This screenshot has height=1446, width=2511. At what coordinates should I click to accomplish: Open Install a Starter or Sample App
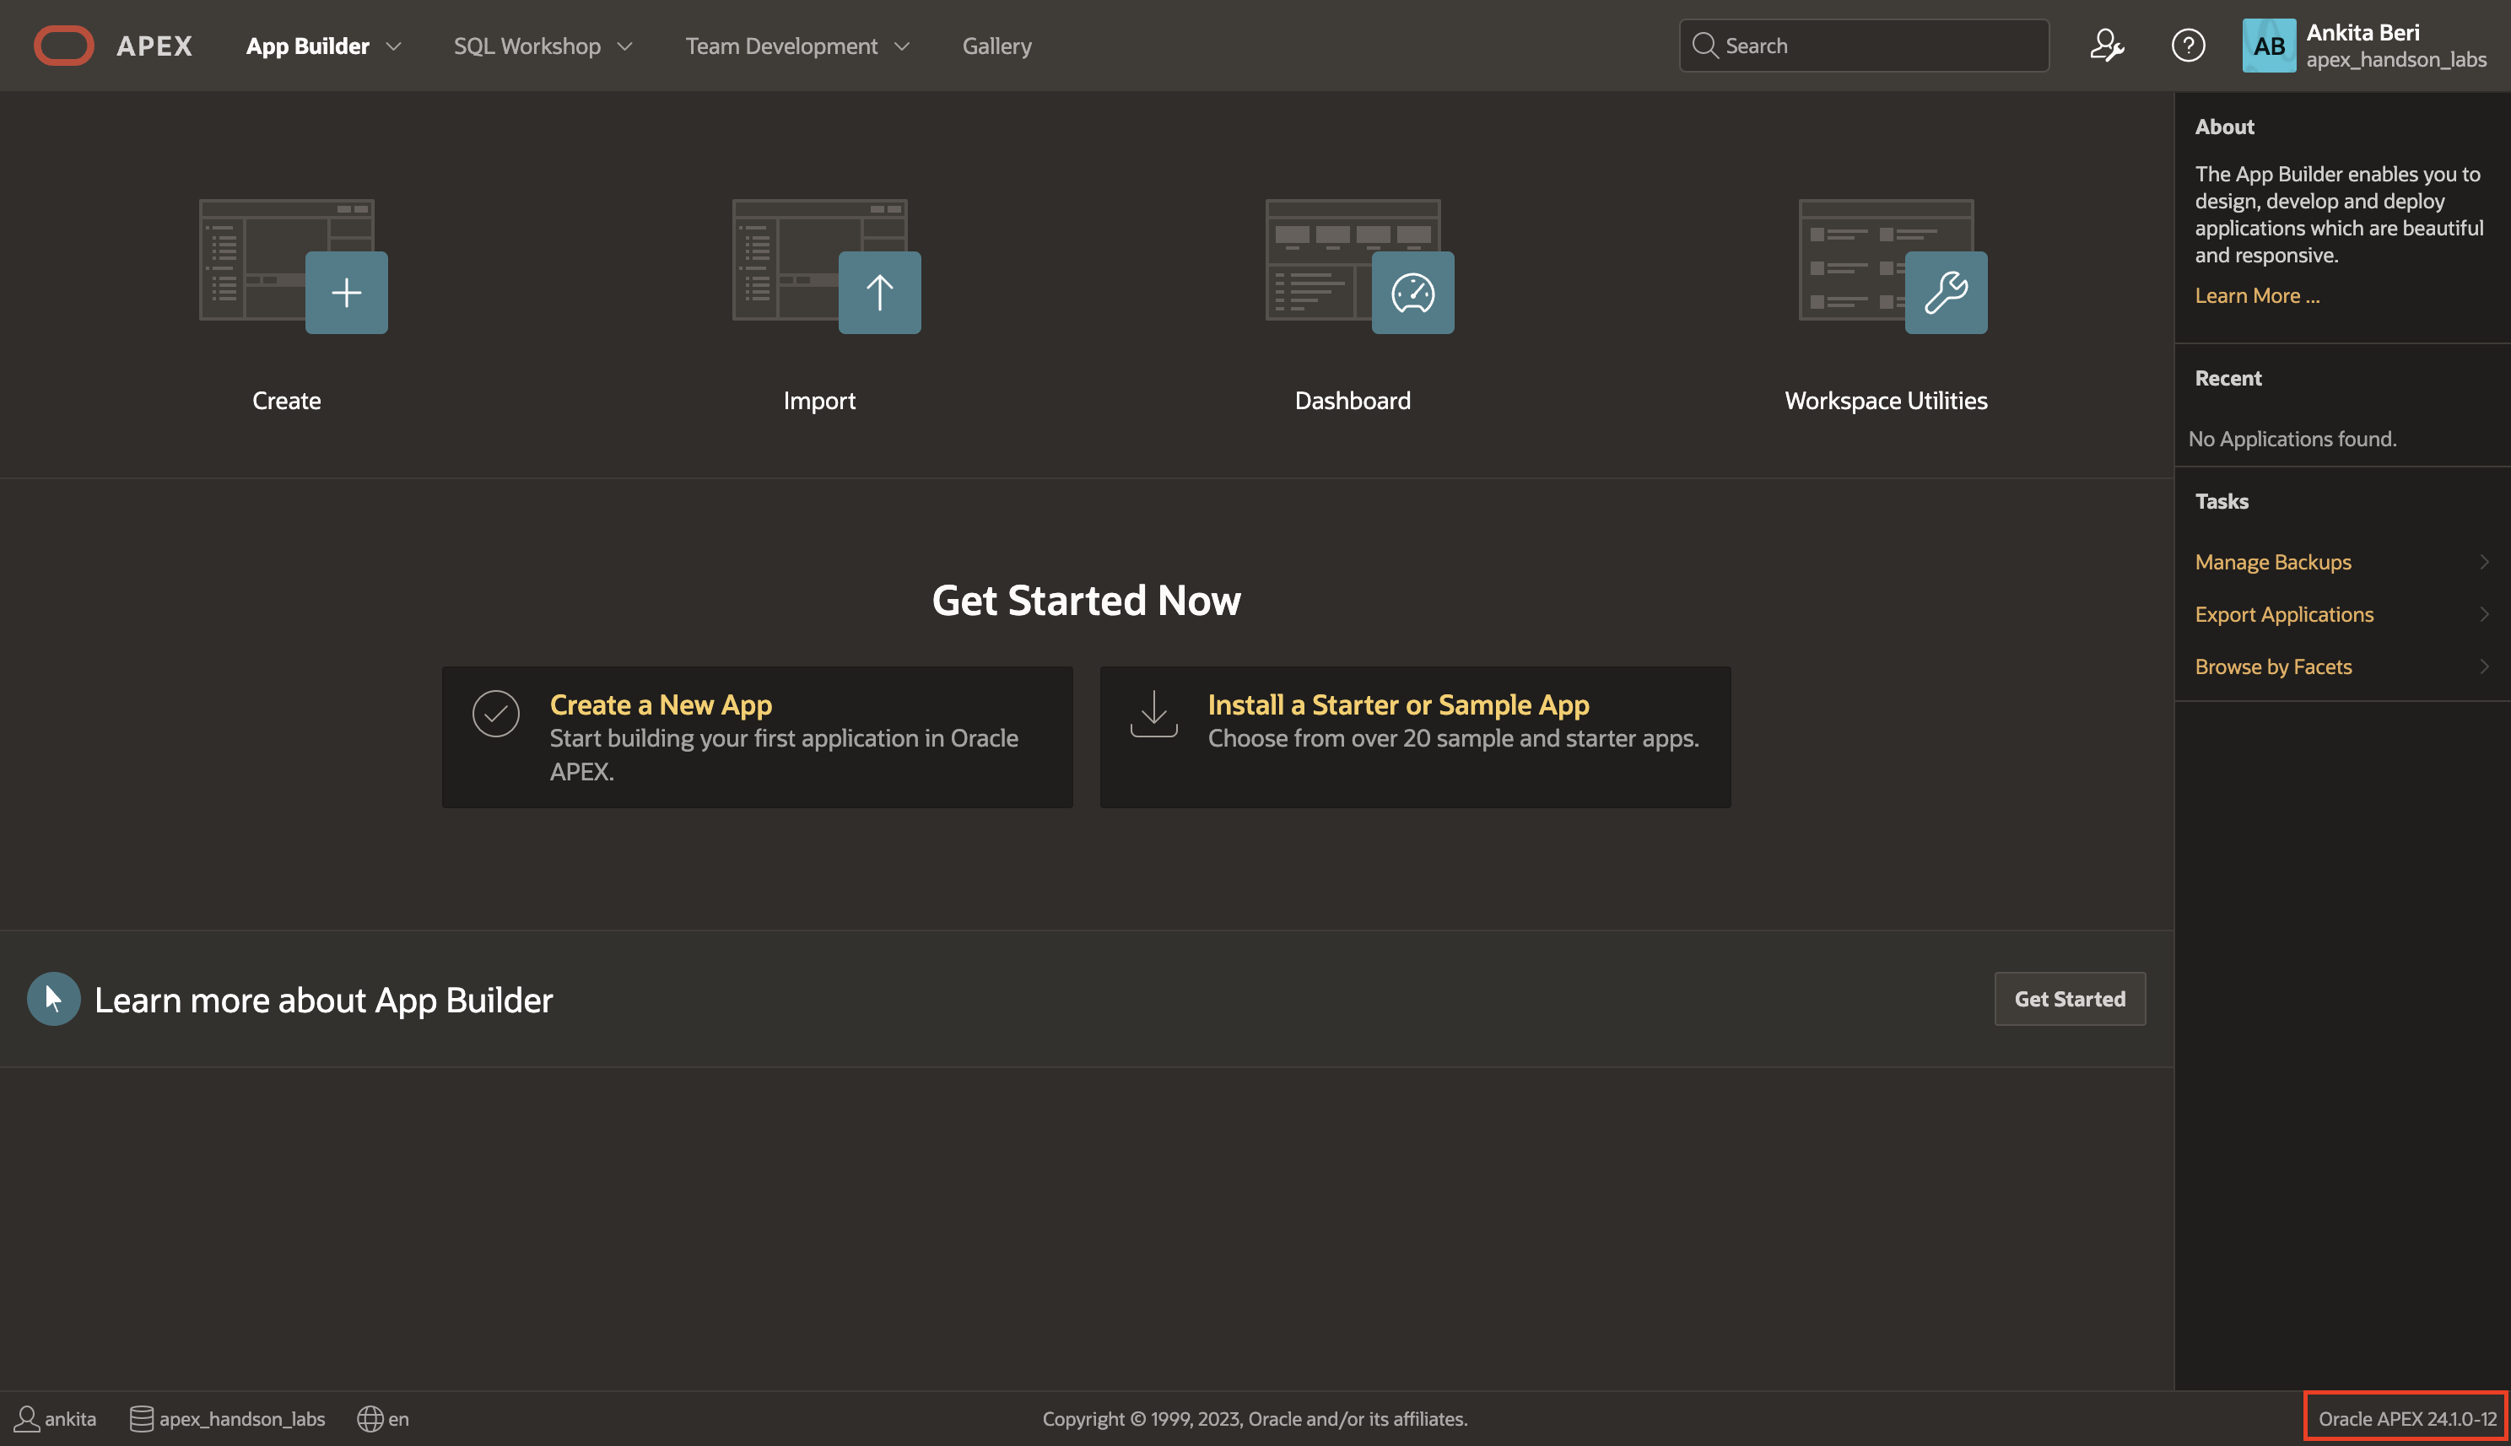1414,736
